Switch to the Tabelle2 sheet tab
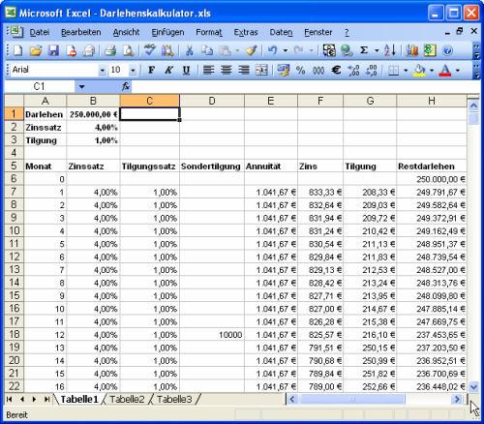This screenshot has height=424, width=484. [x=127, y=399]
